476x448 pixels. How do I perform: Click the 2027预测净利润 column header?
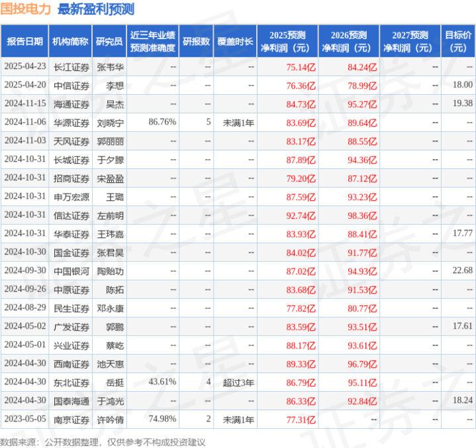[x=410, y=41]
